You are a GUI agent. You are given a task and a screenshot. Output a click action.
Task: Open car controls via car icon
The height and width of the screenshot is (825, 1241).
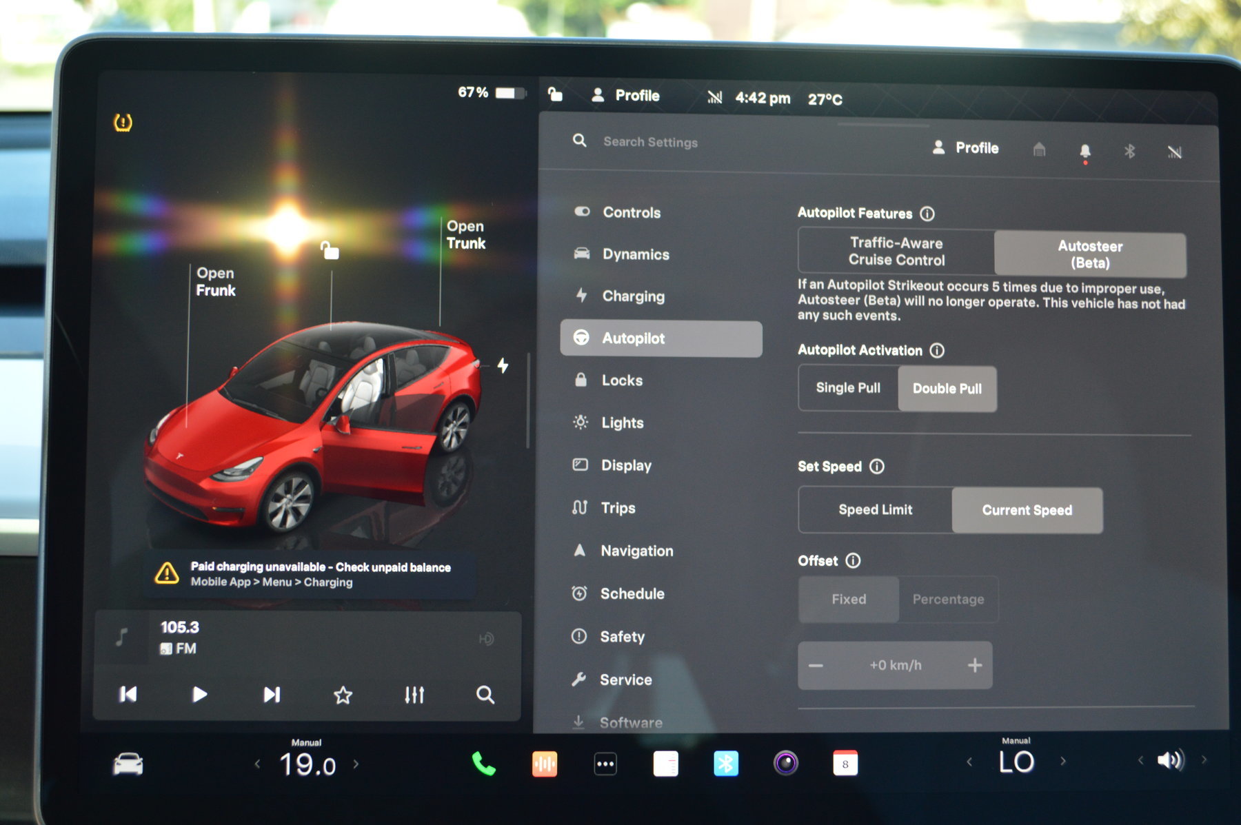pyautogui.click(x=128, y=764)
